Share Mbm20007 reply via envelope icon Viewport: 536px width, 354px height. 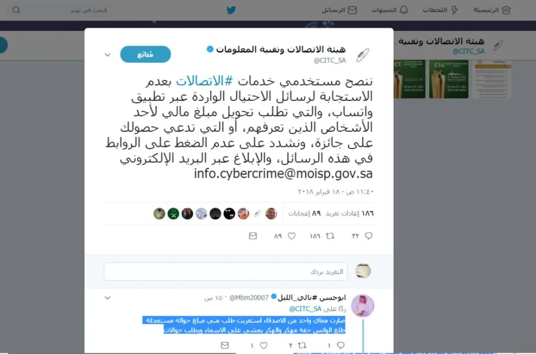tap(225, 345)
